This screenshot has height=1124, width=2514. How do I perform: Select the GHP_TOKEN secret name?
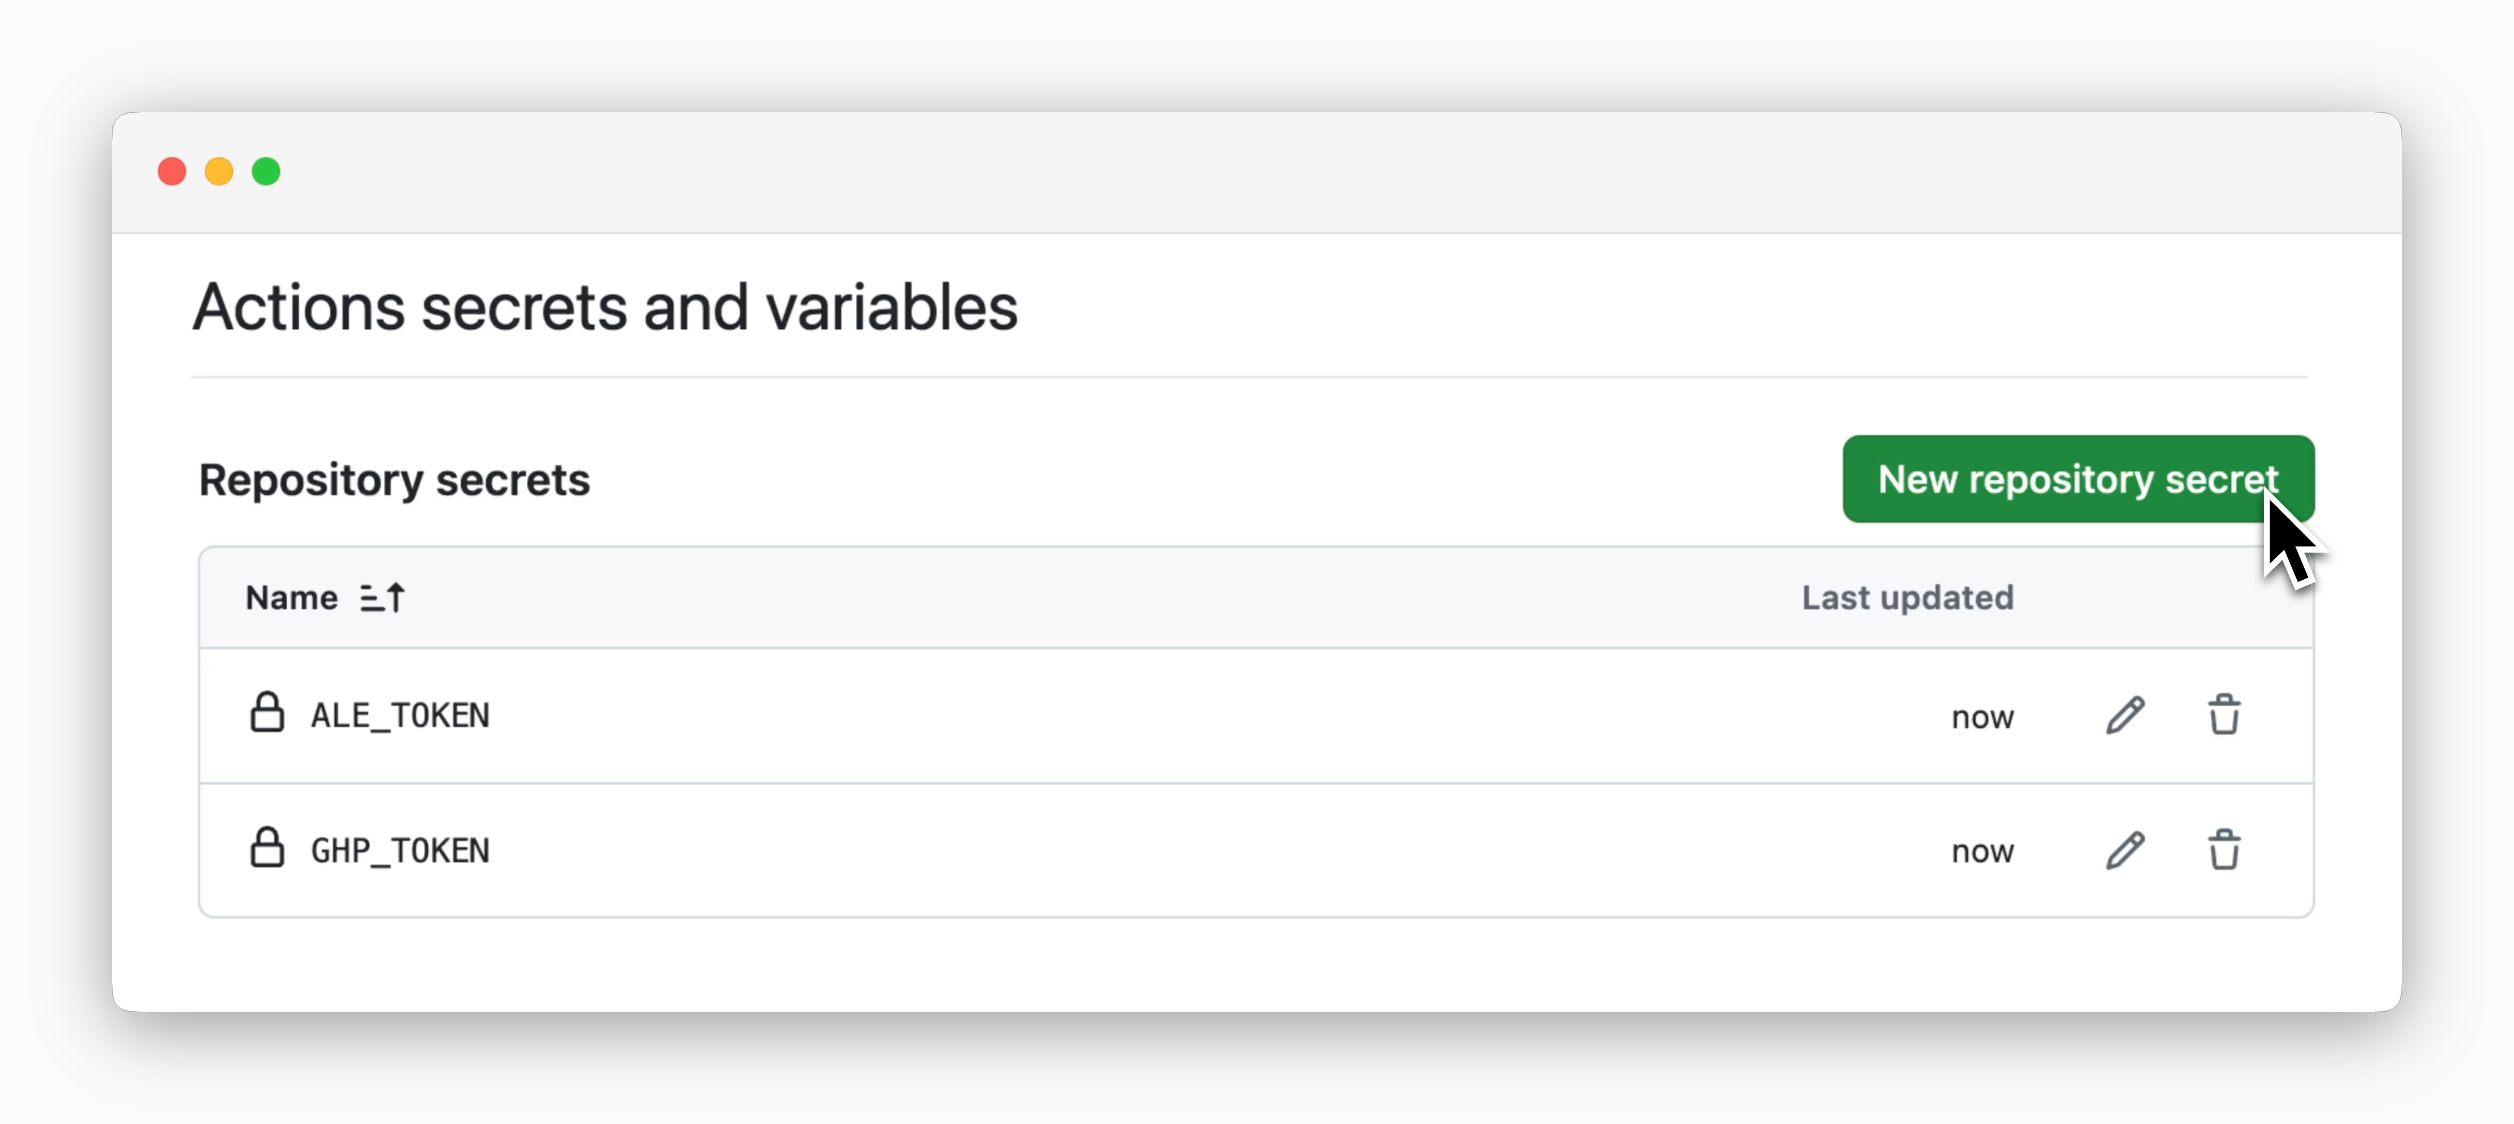tap(400, 850)
